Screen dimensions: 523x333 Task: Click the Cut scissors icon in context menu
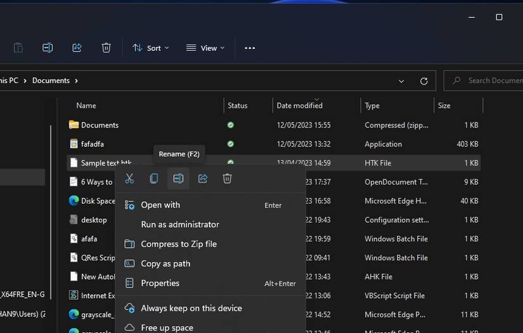[129, 179]
